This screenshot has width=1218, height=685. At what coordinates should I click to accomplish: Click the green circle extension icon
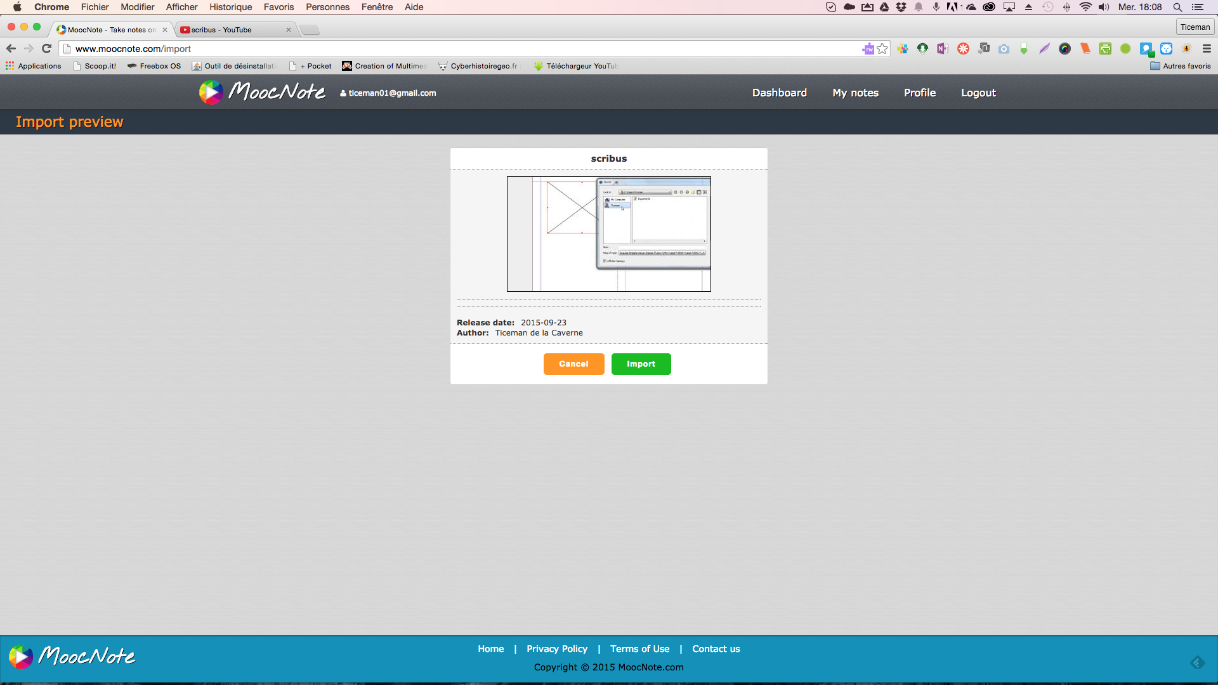pyautogui.click(x=1125, y=49)
